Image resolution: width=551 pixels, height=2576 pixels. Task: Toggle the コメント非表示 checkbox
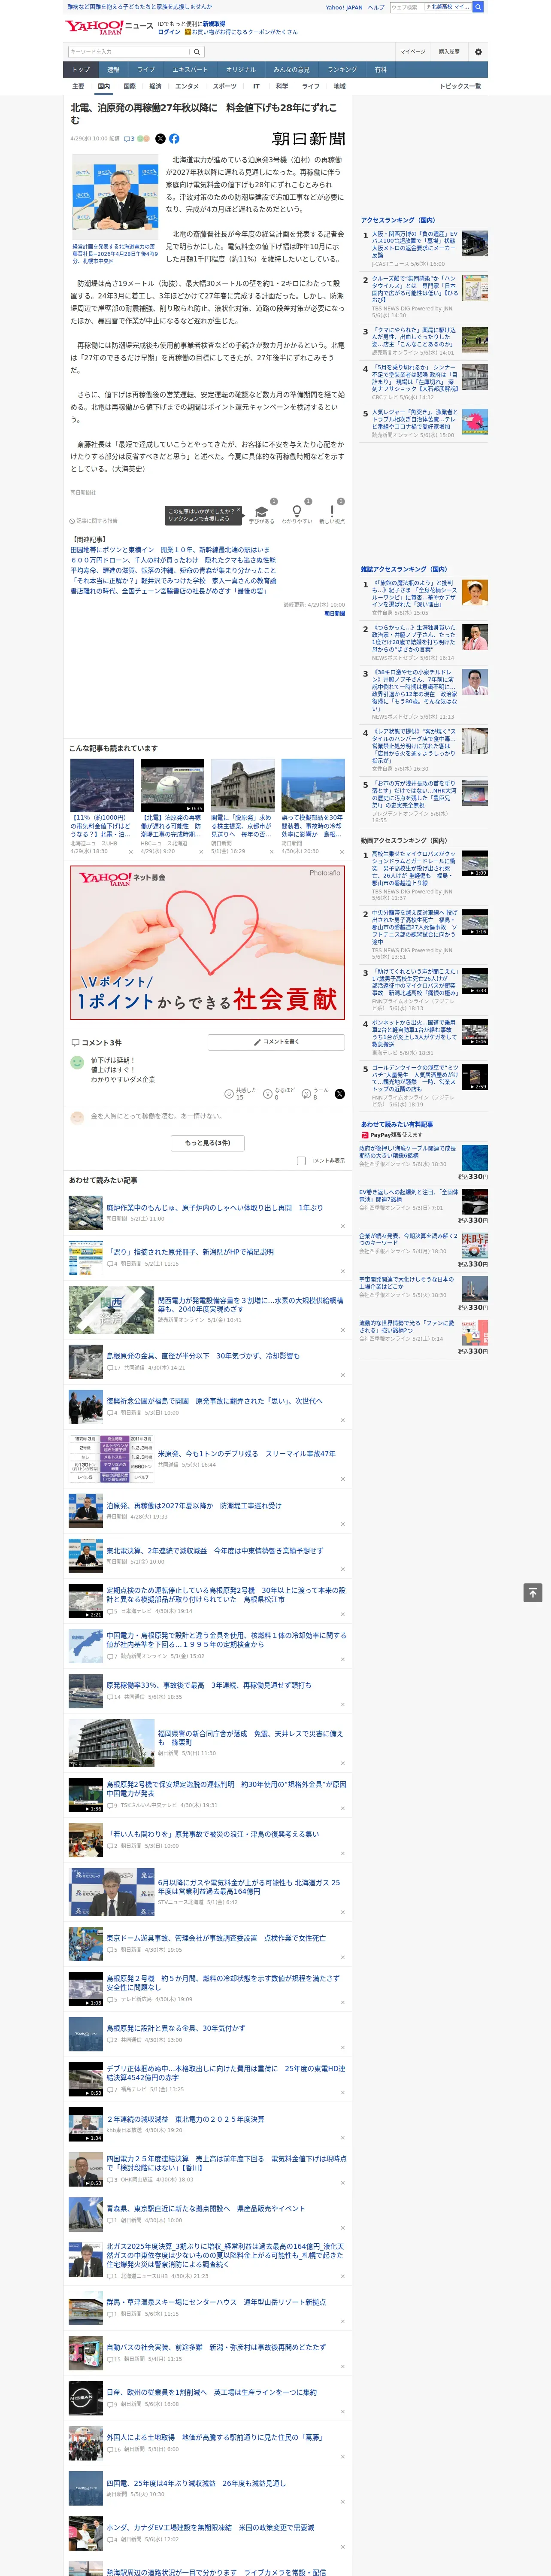301,1160
